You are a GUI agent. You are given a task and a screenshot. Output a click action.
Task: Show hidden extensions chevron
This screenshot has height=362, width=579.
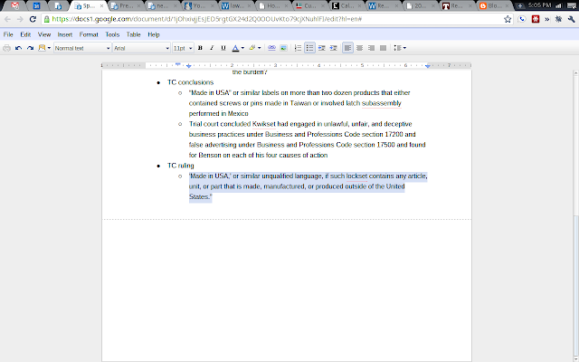pos(546,19)
